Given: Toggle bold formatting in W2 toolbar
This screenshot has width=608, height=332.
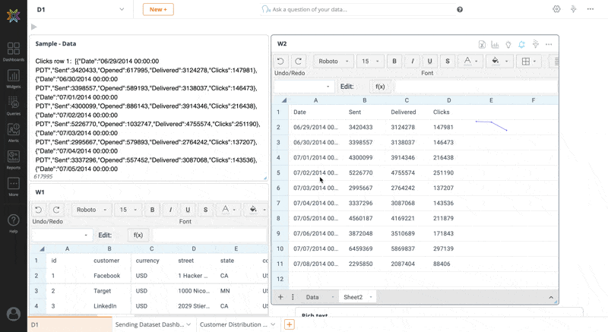Looking at the screenshot, I should pyautogui.click(x=394, y=62).
